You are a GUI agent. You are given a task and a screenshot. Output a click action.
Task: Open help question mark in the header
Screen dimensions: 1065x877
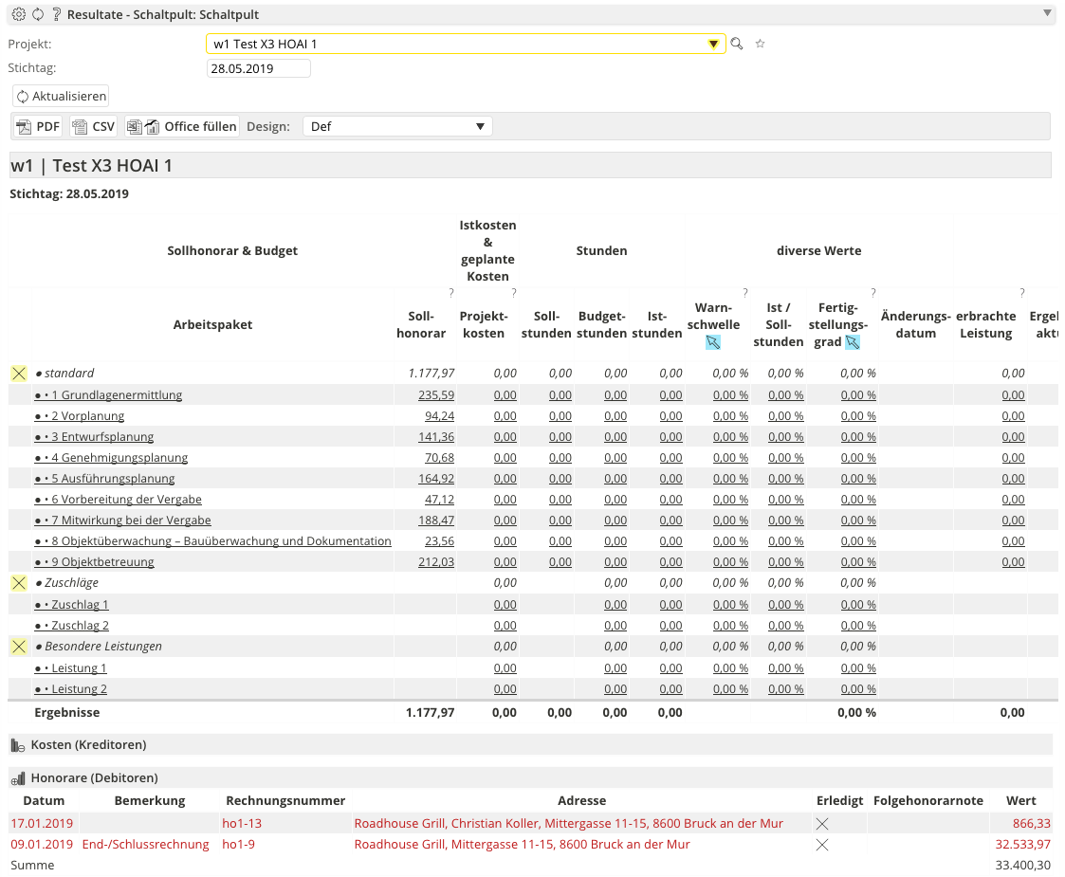tap(57, 14)
